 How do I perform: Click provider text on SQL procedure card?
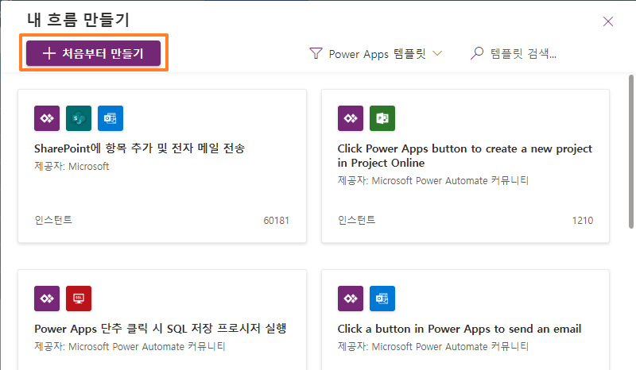click(x=130, y=346)
